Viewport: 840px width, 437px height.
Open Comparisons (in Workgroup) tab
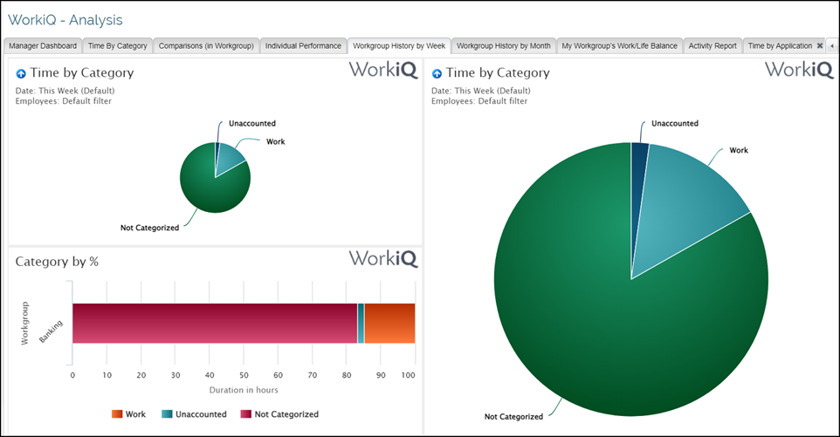coord(206,46)
